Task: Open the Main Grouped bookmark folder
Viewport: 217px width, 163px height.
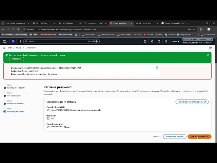Action: click(124, 35)
